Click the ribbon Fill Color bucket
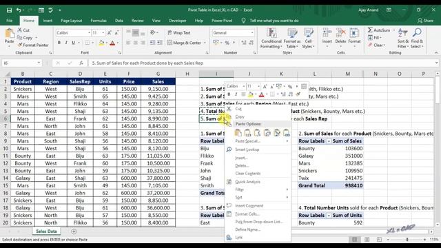 point(101,43)
